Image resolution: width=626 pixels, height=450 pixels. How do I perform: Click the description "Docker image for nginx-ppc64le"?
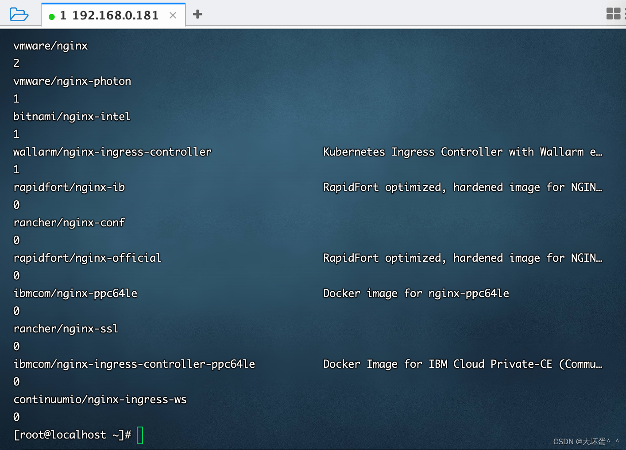pos(416,293)
